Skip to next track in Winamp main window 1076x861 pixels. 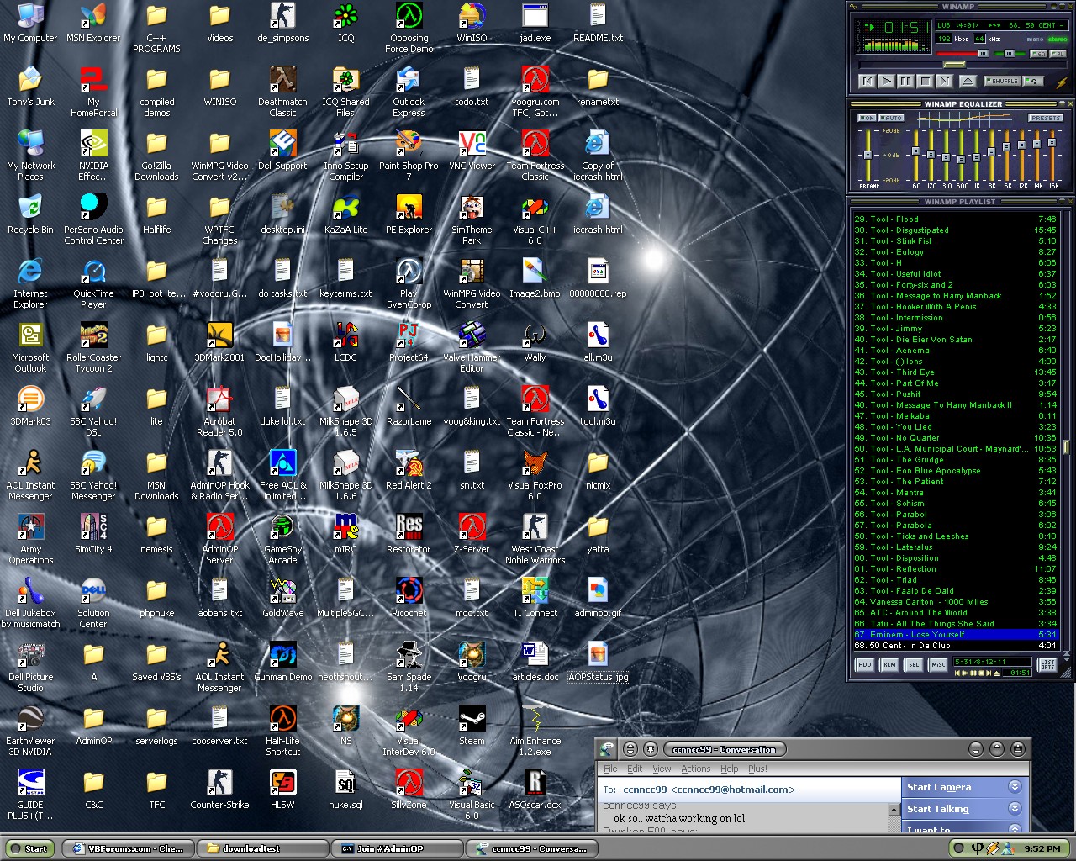pos(944,82)
